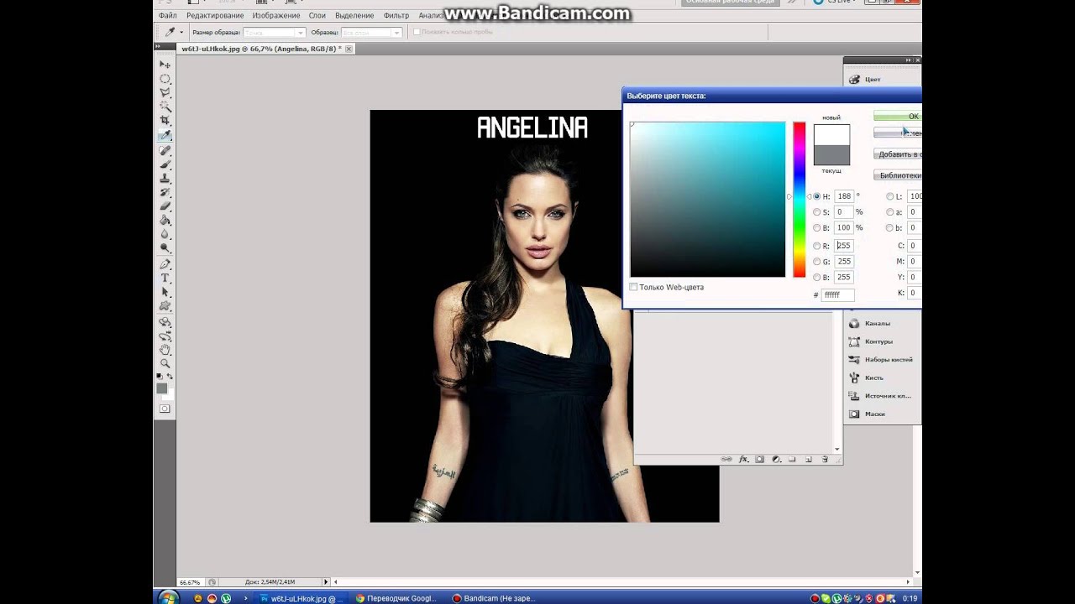Select the Healing Brush tool
This screenshot has width=1075, height=604.
pyautogui.click(x=165, y=151)
